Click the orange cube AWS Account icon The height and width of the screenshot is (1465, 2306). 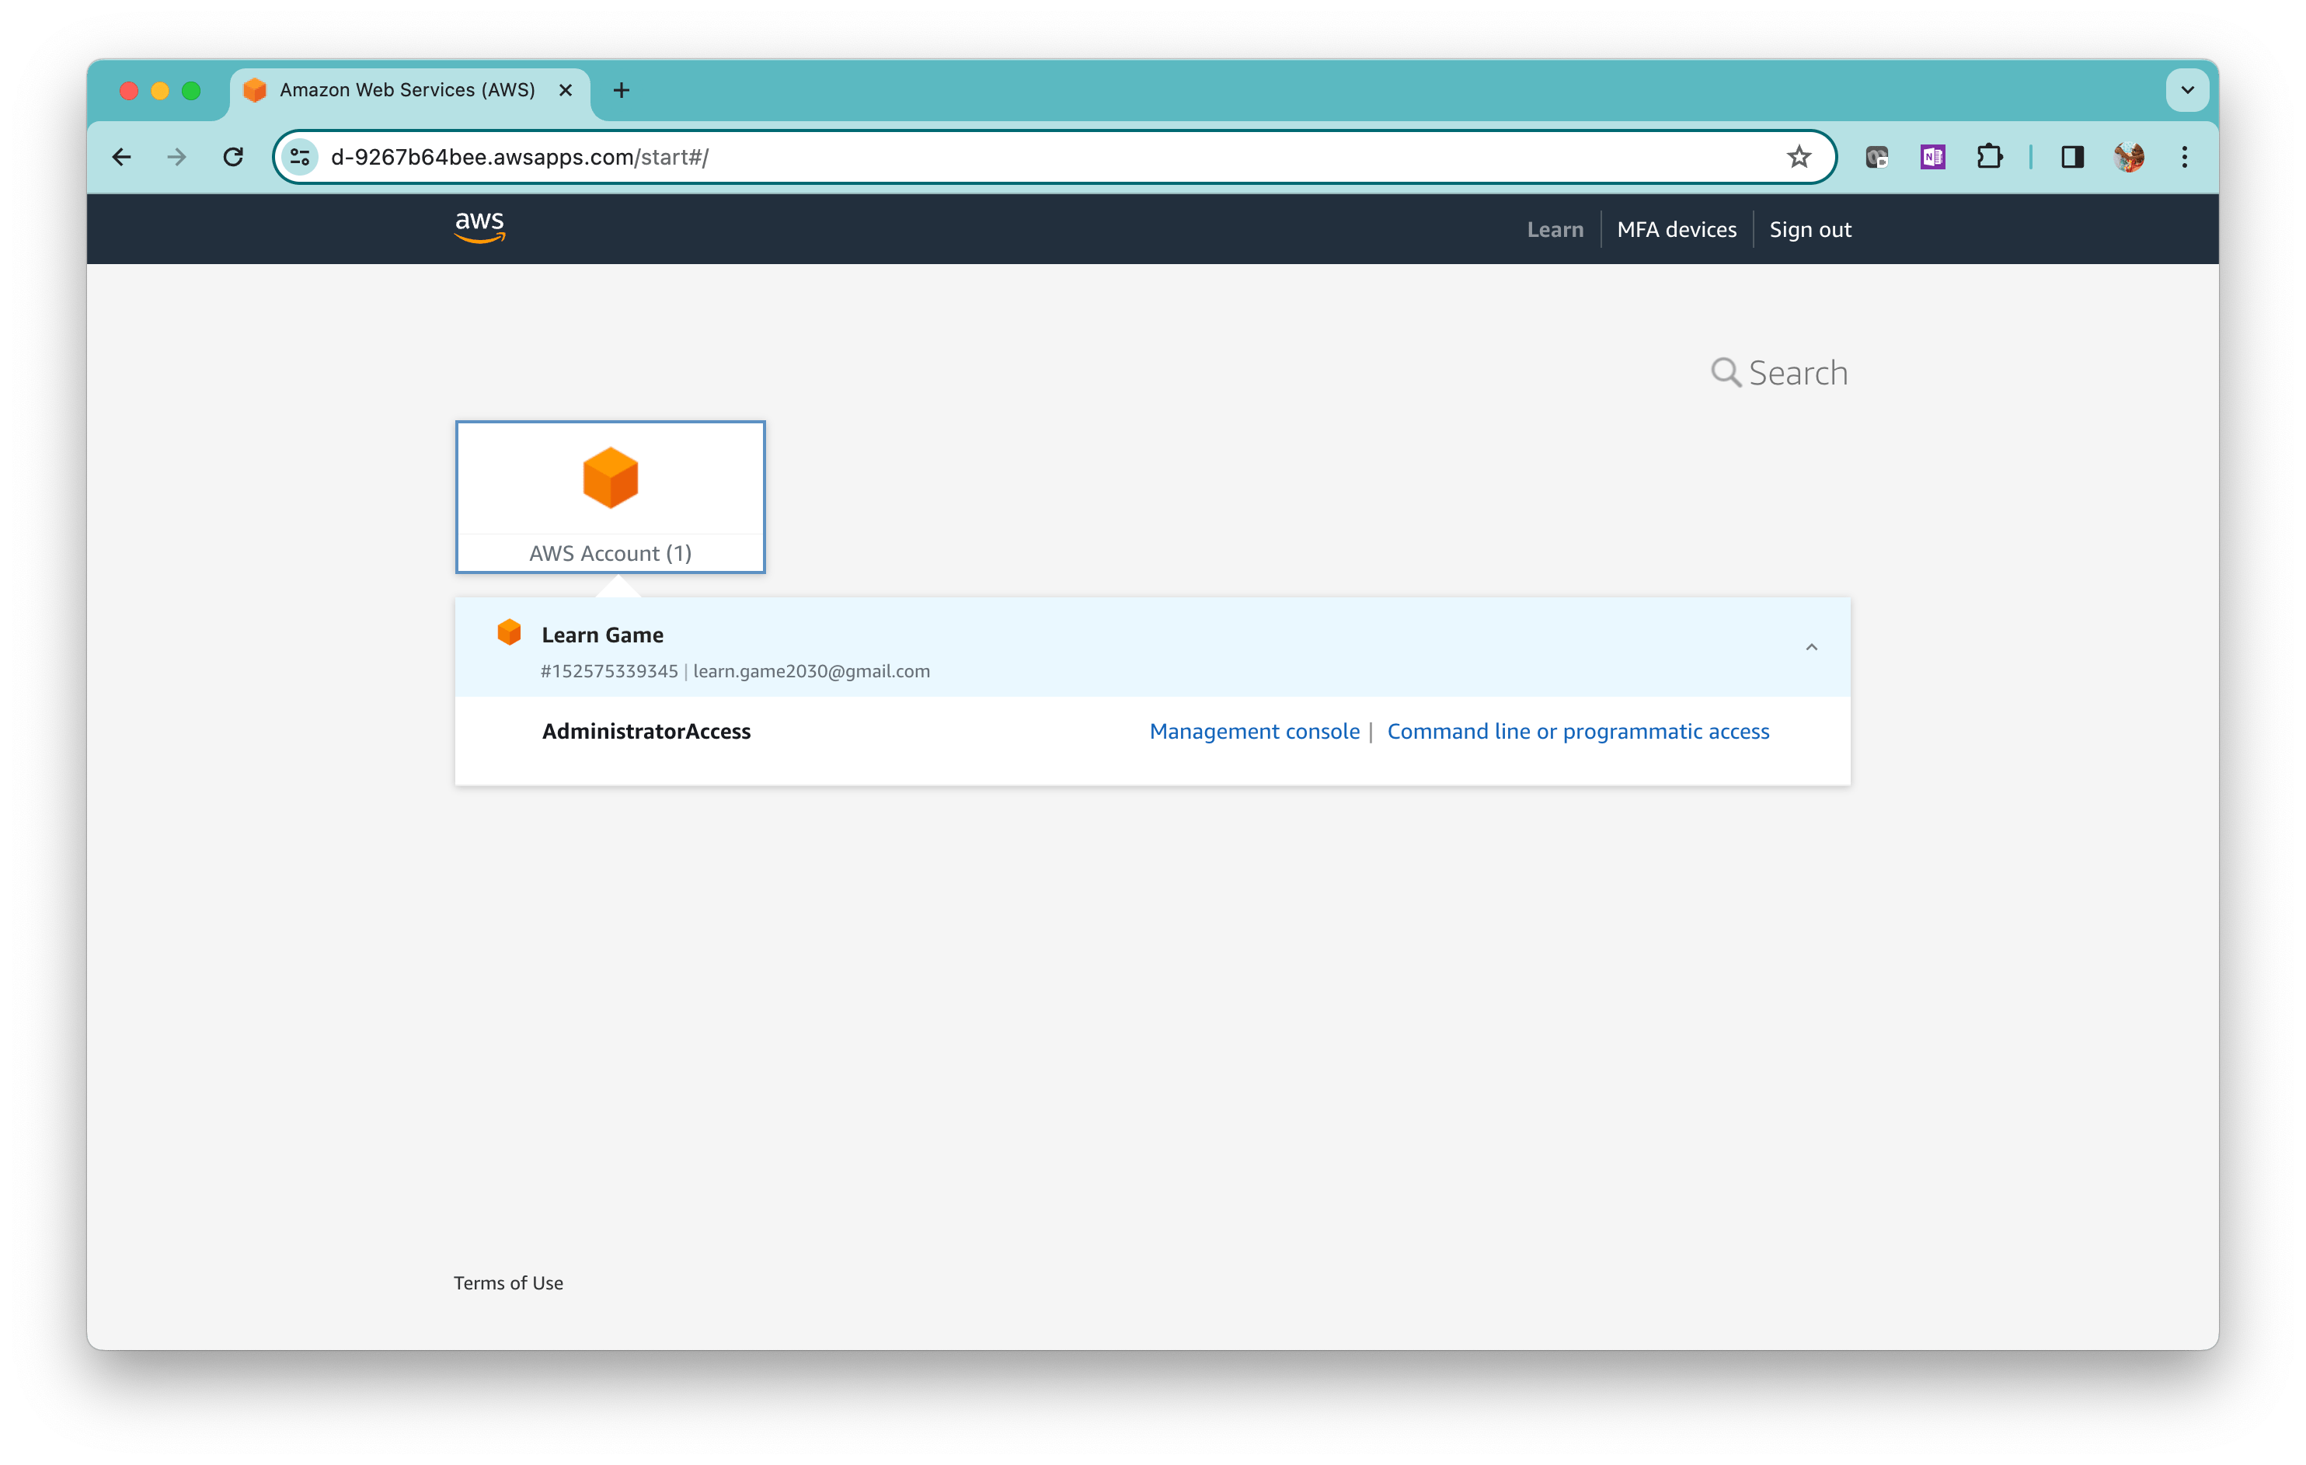(609, 476)
